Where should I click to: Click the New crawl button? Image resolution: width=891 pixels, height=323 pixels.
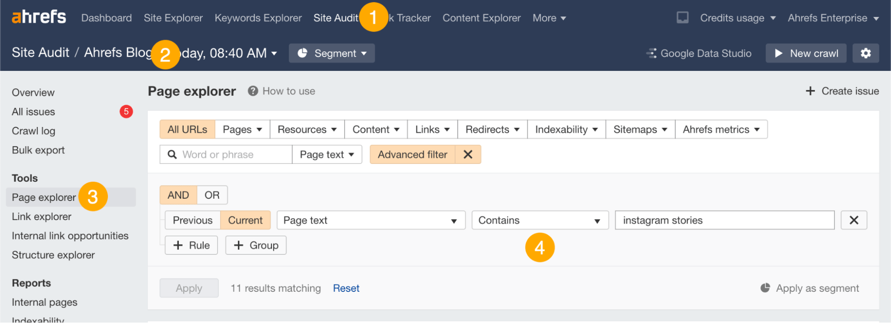tap(806, 53)
